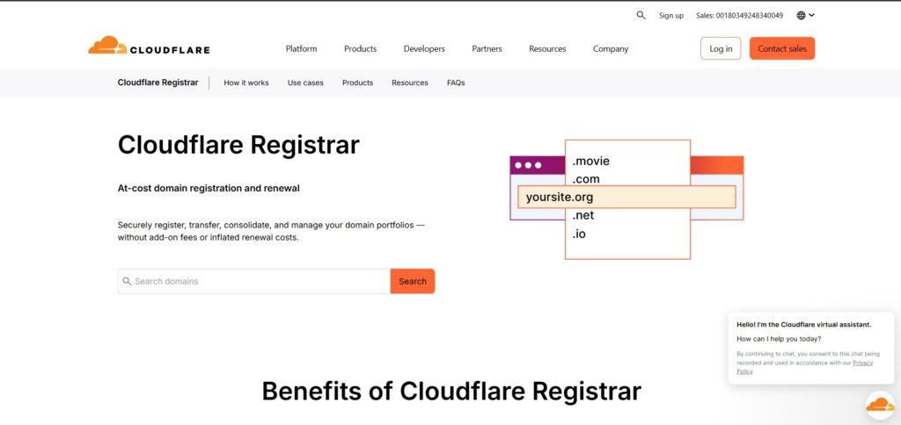The height and width of the screenshot is (425, 901).
Task: Click the Log in button
Action: [721, 49]
